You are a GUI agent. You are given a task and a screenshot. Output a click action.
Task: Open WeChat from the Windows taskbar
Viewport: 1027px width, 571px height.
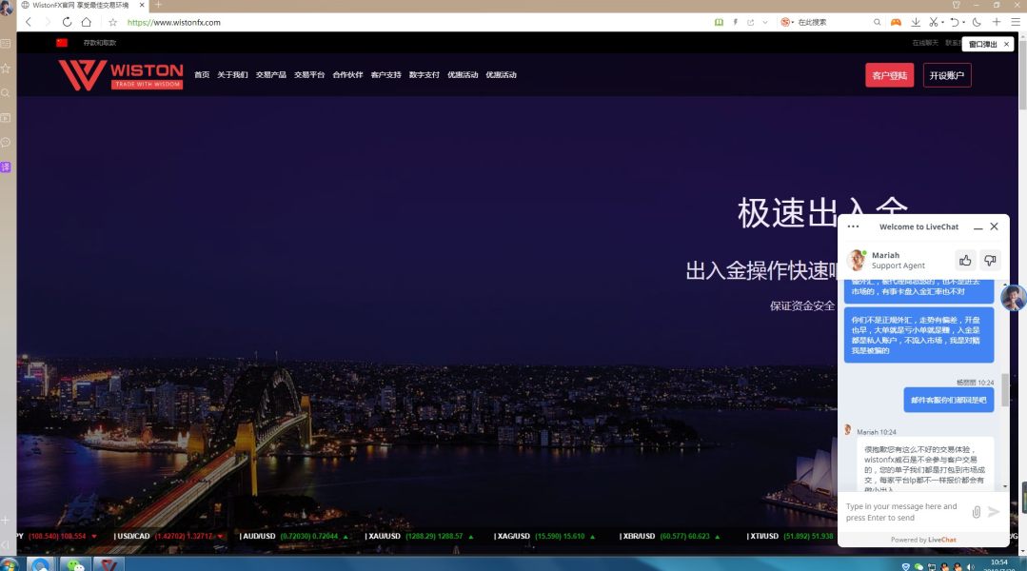[74, 563]
